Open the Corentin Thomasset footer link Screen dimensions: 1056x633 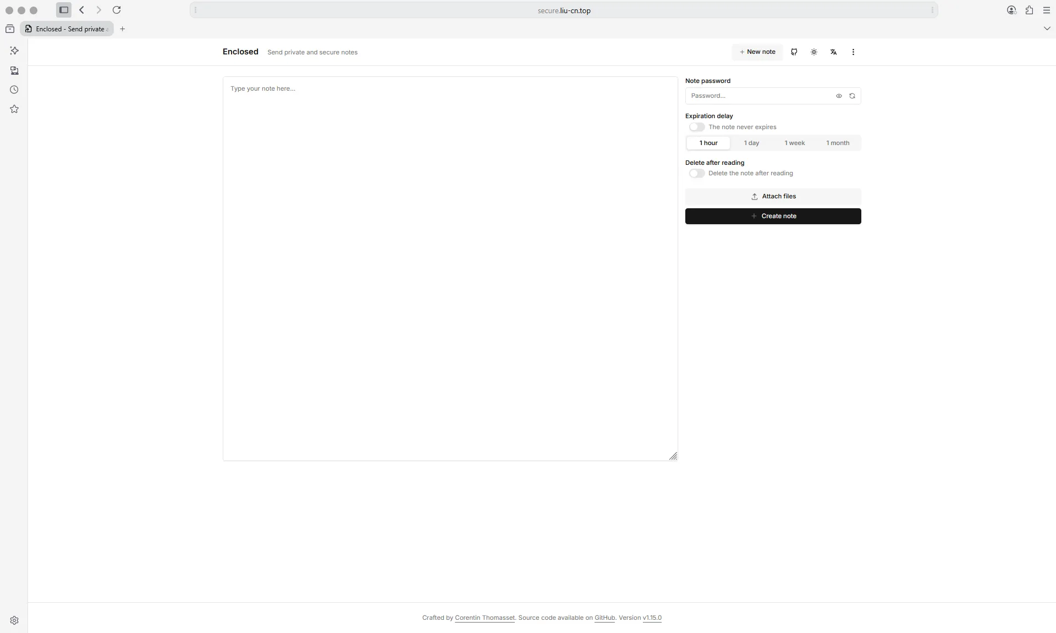485,618
